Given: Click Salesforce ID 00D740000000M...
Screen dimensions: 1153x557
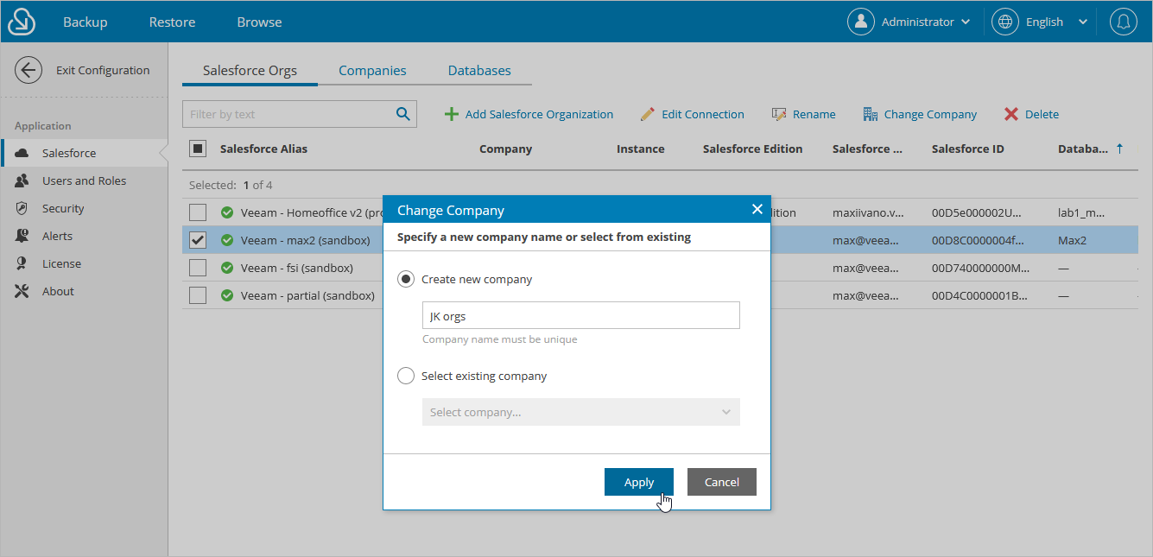Looking at the screenshot, I should pyautogui.click(x=980, y=268).
